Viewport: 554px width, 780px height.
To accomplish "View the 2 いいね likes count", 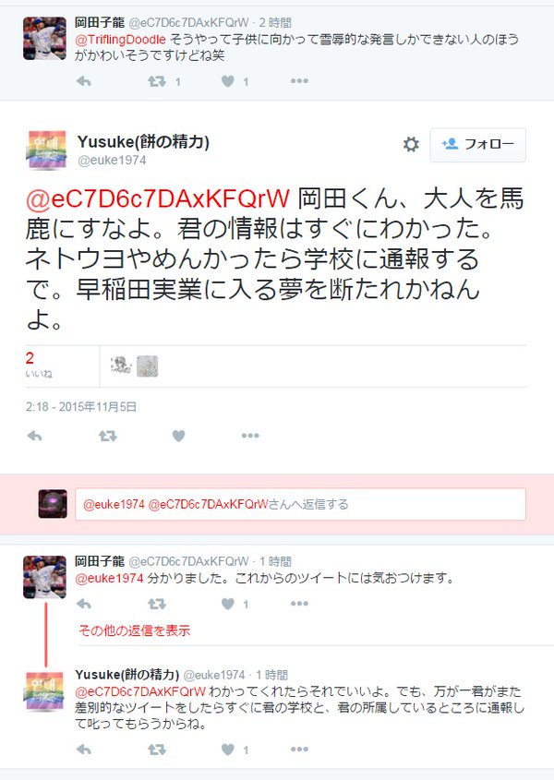I will pyautogui.click(x=39, y=365).
